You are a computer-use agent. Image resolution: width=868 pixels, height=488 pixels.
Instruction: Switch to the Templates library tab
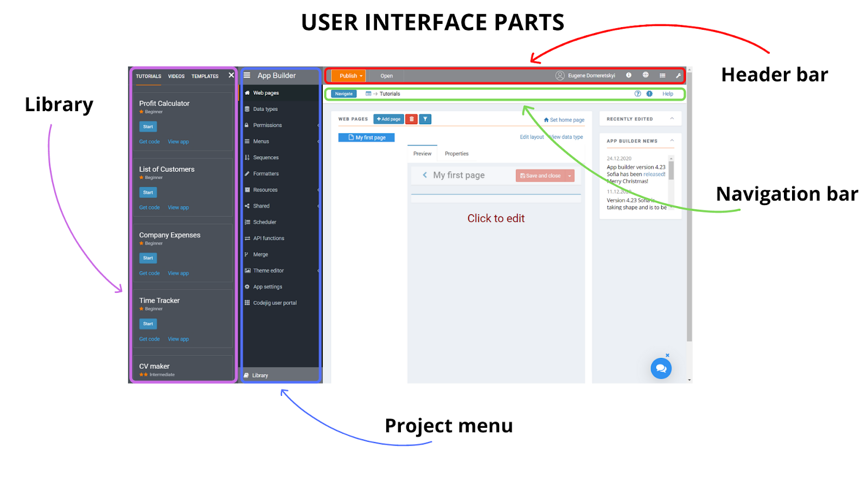(205, 76)
